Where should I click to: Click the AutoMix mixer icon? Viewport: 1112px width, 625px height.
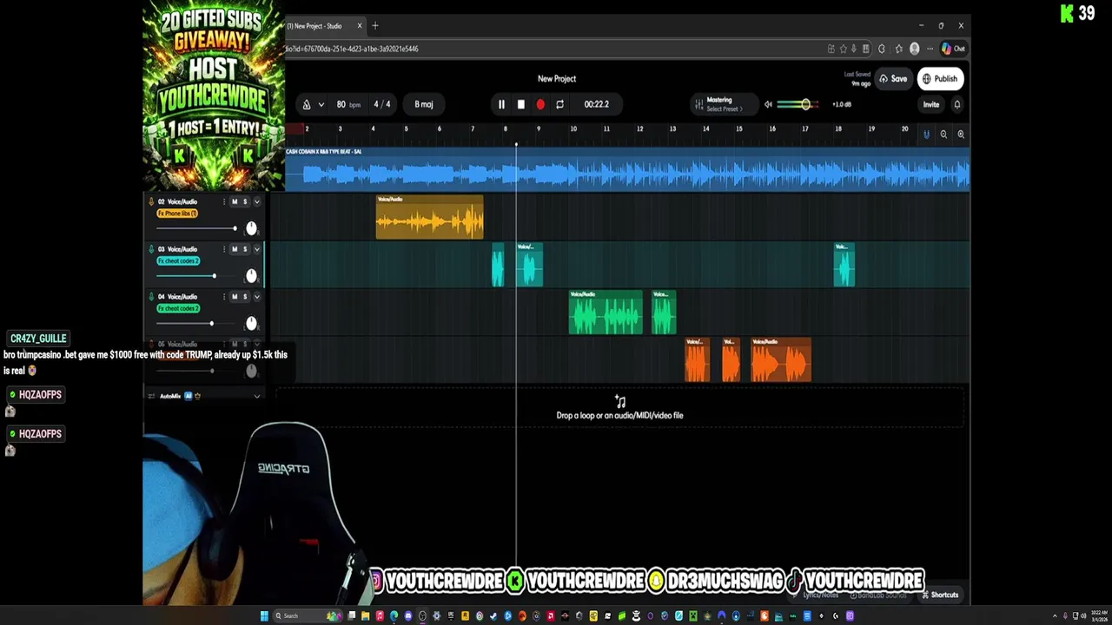click(x=151, y=396)
